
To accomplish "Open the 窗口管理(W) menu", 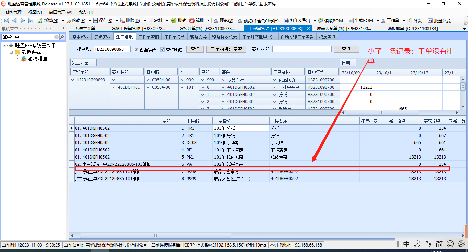I will pyautogui.click(x=61, y=12).
